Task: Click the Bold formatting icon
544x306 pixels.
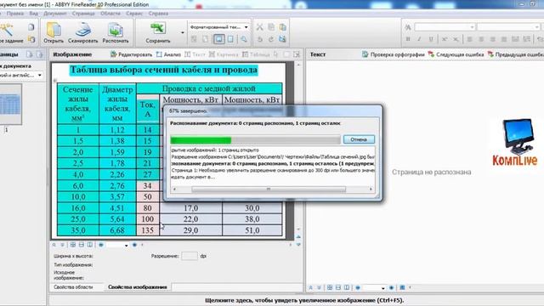Action: coord(408,39)
